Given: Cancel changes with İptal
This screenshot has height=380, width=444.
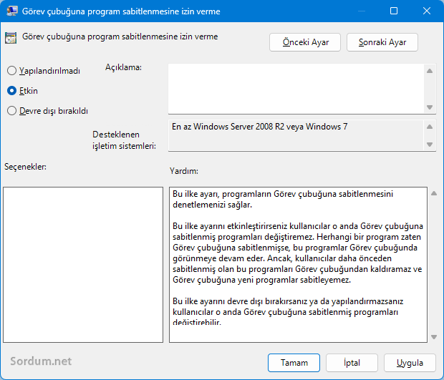Looking at the screenshot, I should (x=352, y=363).
